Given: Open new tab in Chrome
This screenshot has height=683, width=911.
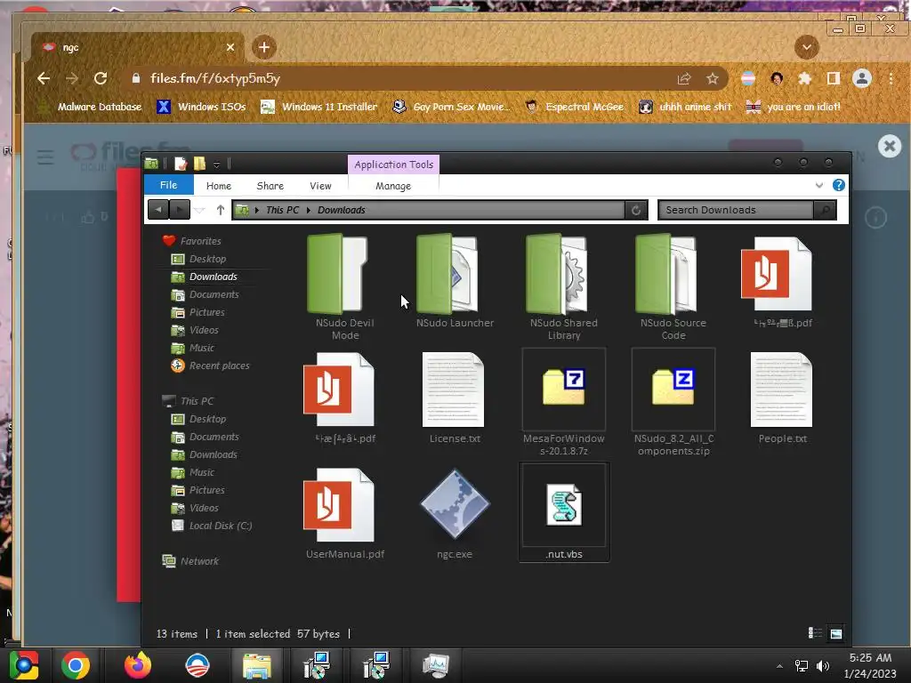Looking at the screenshot, I should (264, 47).
